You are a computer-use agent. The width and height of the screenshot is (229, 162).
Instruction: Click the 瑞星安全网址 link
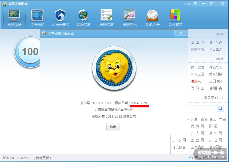point(214,97)
